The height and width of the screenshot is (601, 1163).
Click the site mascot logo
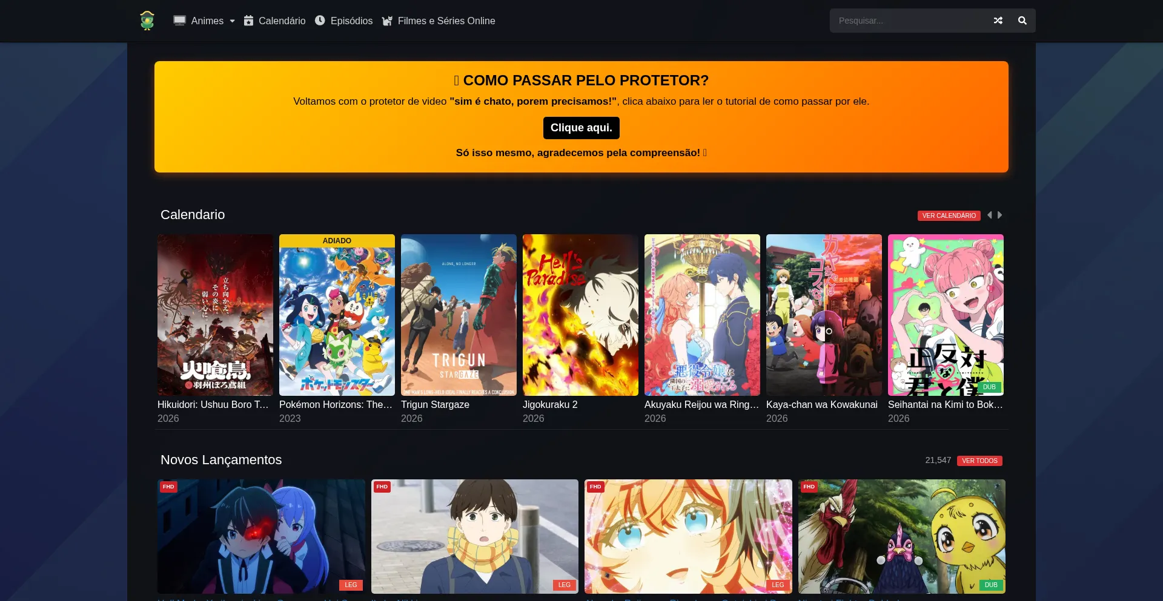[x=147, y=21]
